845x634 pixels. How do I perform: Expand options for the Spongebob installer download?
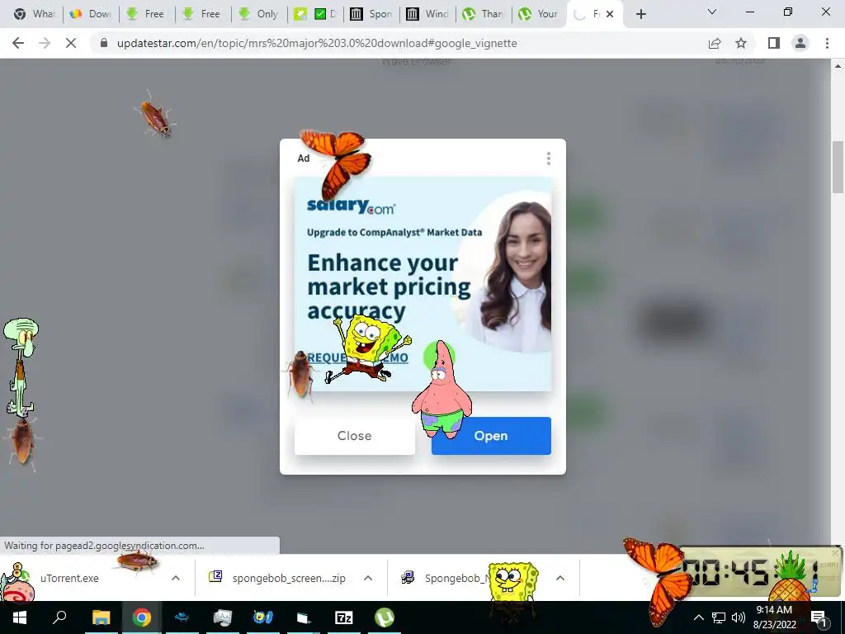point(560,578)
